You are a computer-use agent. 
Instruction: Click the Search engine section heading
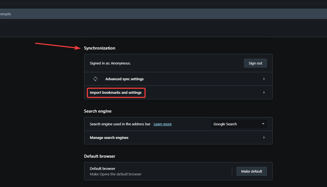click(98, 111)
